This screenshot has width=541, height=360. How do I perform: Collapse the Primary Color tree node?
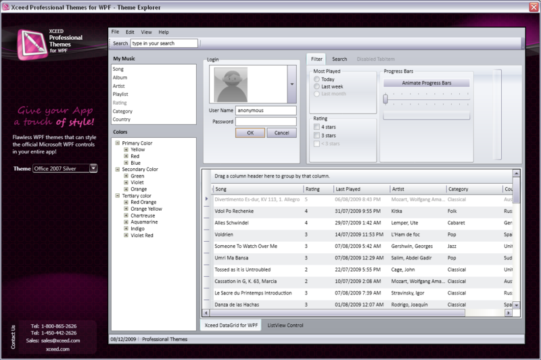118,143
